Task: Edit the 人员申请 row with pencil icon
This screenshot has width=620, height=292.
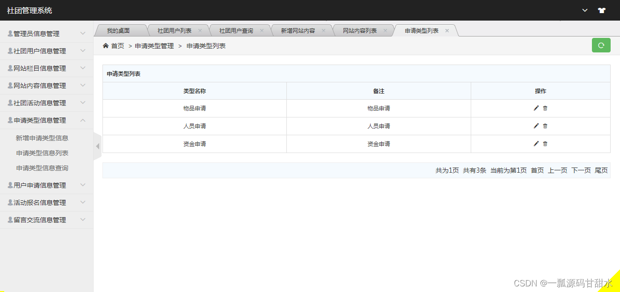Action: tap(536, 126)
